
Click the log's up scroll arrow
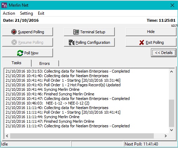[x=171, y=72]
